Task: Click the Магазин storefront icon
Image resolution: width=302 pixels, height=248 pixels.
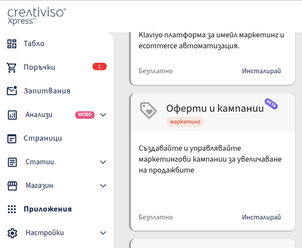Action: click(12, 186)
